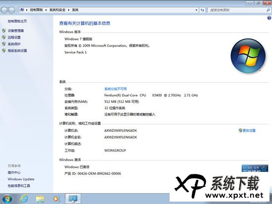Open 控制面板主页 link in sidebar
272x204 pixels.
click(17, 21)
